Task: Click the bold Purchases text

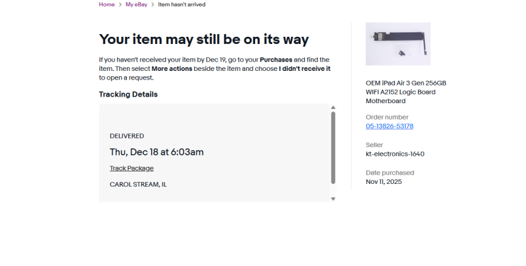Action: tap(276, 60)
